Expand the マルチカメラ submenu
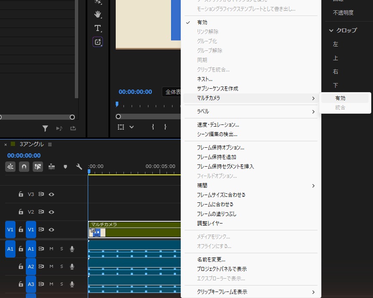The image size is (373, 298). coord(250,98)
